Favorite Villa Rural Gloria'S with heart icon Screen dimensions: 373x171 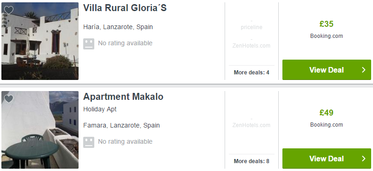click(x=9, y=10)
